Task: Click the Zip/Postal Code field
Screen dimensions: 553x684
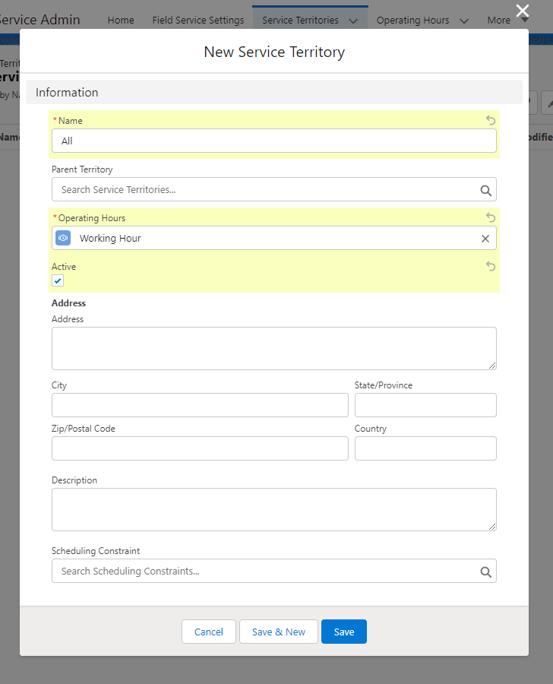Action: pyautogui.click(x=200, y=448)
